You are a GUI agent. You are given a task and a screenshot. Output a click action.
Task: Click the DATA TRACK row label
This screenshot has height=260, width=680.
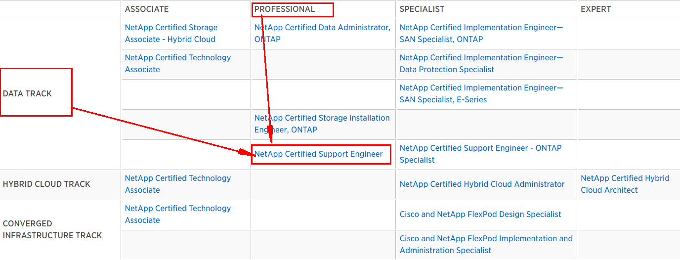[27, 94]
